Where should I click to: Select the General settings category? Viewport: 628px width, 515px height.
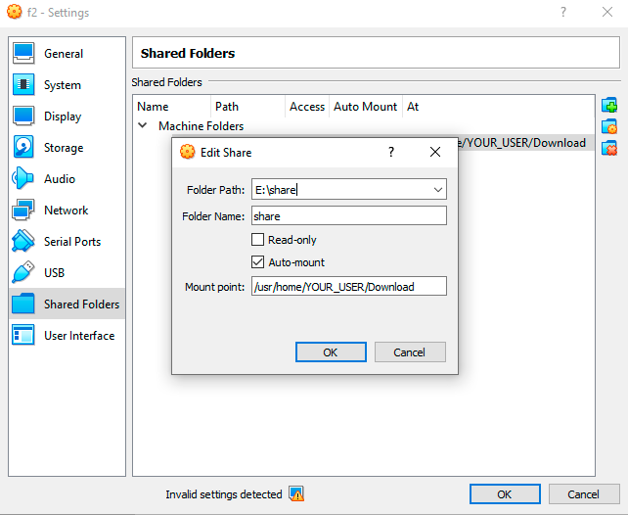(x=63, y=54)
